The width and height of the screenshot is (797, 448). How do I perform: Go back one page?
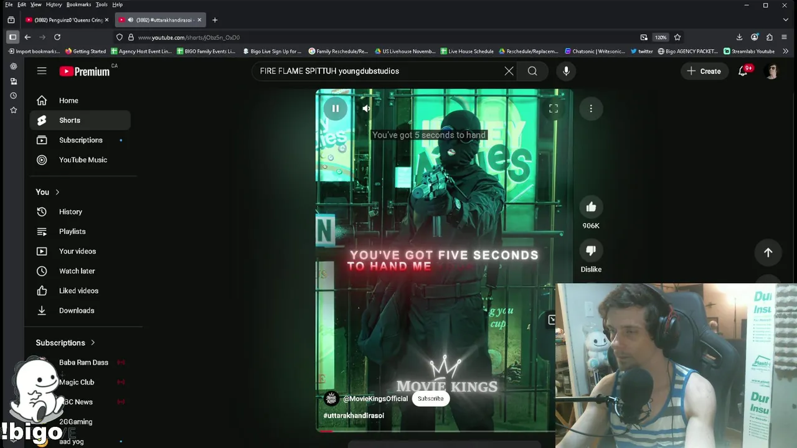click(27, 37)
